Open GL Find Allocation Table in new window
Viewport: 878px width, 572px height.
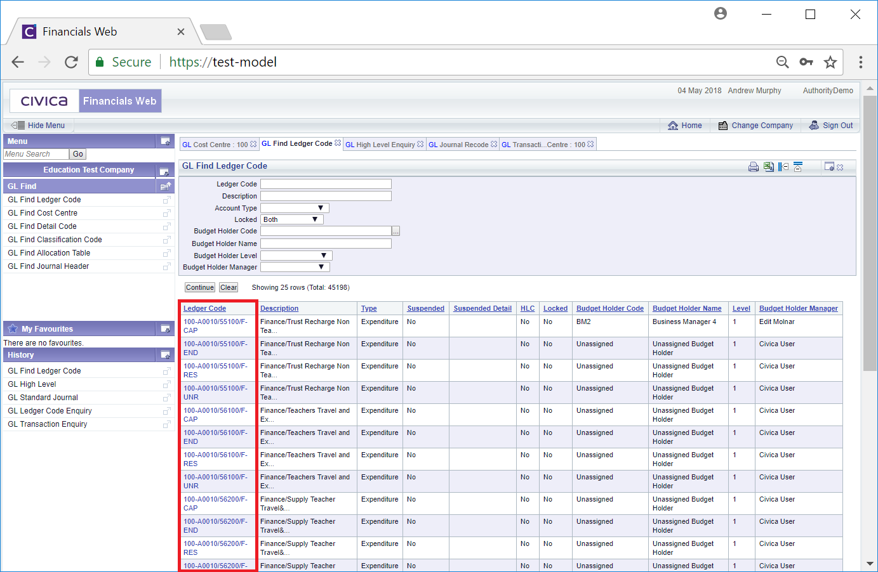pyautogui.click(x=167, y=253)
